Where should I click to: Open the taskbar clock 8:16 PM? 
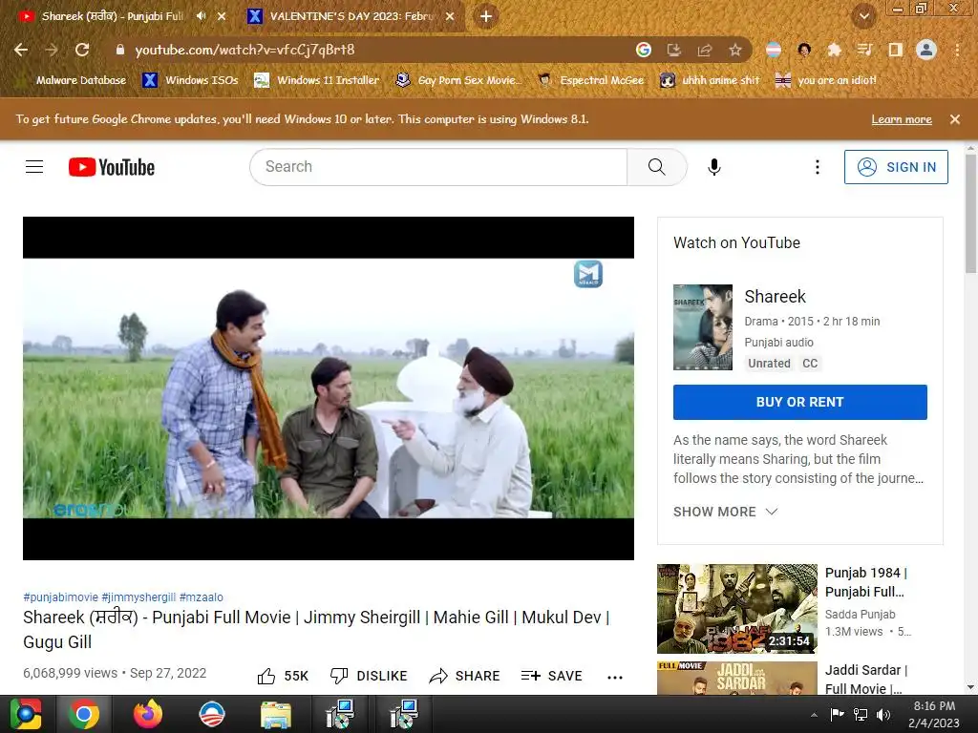coord(934,714)
